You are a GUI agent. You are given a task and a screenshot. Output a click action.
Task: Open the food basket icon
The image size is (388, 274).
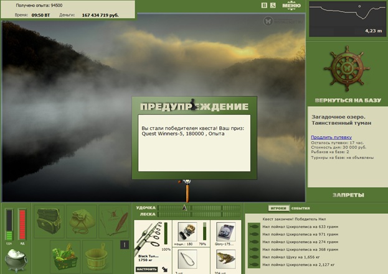click(65, 257)
